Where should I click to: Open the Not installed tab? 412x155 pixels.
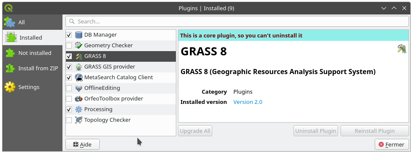pyautogui.click(x=33, y=53)
